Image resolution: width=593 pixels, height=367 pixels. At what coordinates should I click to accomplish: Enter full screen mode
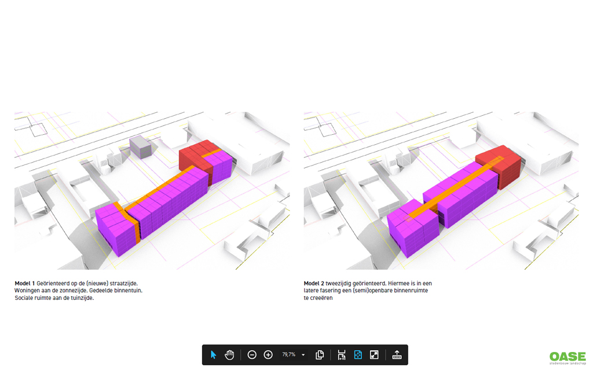click(374, 355)
